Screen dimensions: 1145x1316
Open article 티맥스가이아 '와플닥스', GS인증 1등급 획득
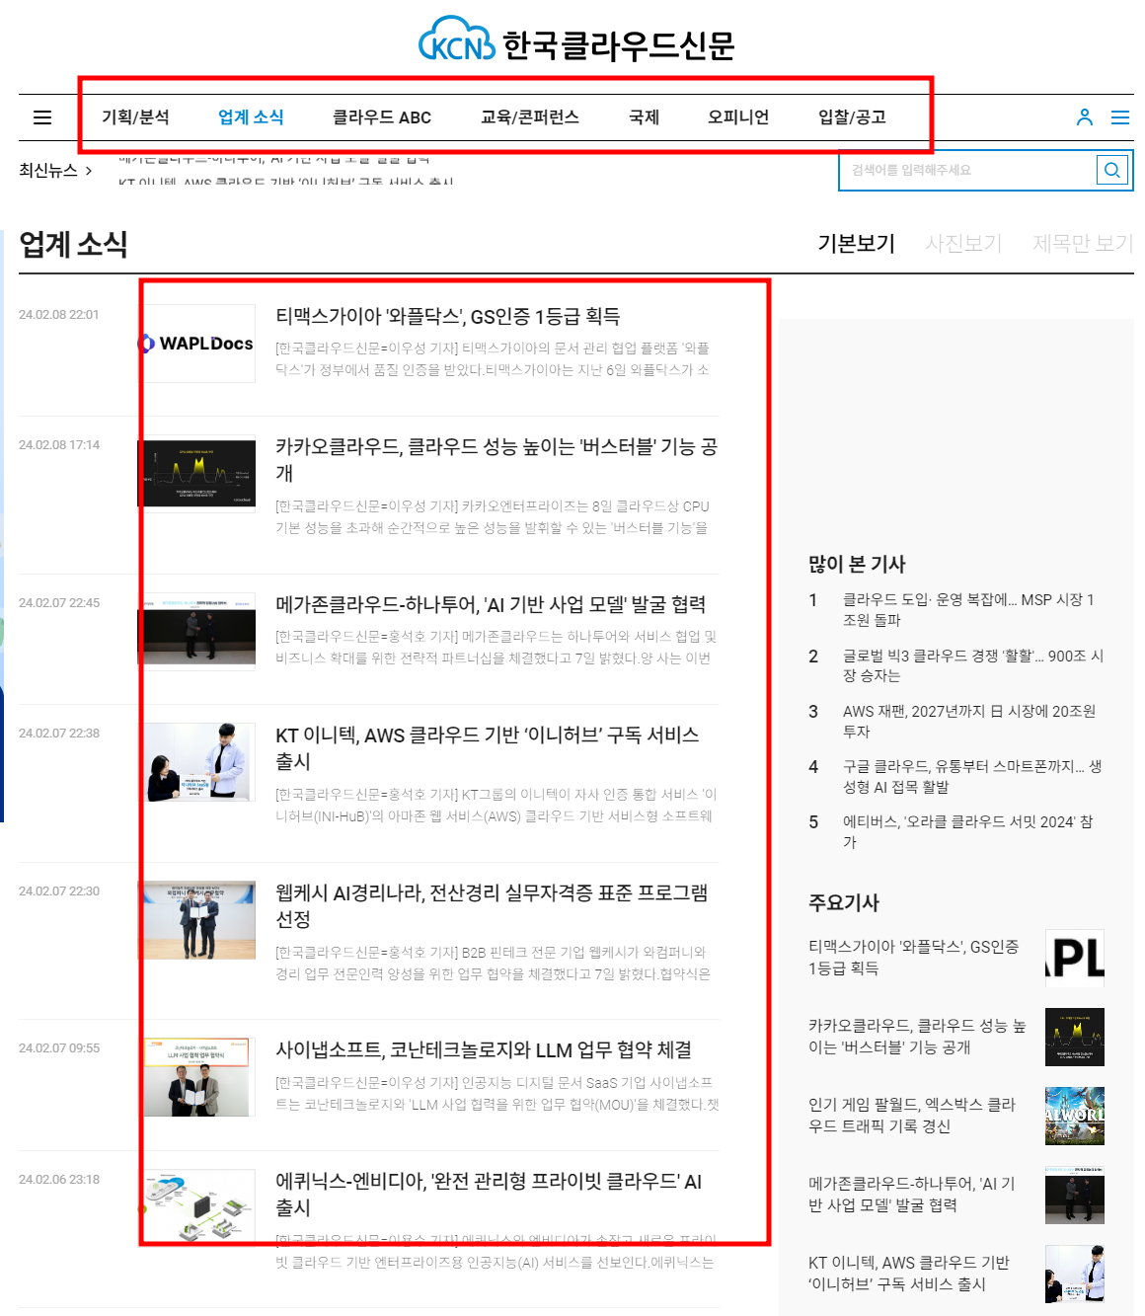[x=447, y=316]
